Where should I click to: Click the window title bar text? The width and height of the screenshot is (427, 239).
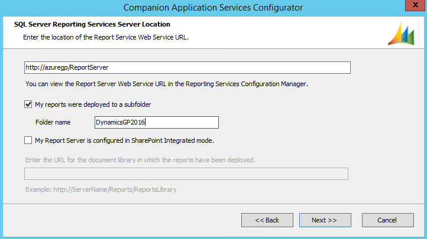point(213,8)
